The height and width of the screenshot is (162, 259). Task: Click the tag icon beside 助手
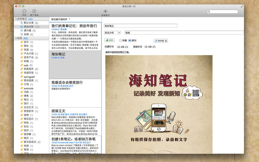pos(21,42)
